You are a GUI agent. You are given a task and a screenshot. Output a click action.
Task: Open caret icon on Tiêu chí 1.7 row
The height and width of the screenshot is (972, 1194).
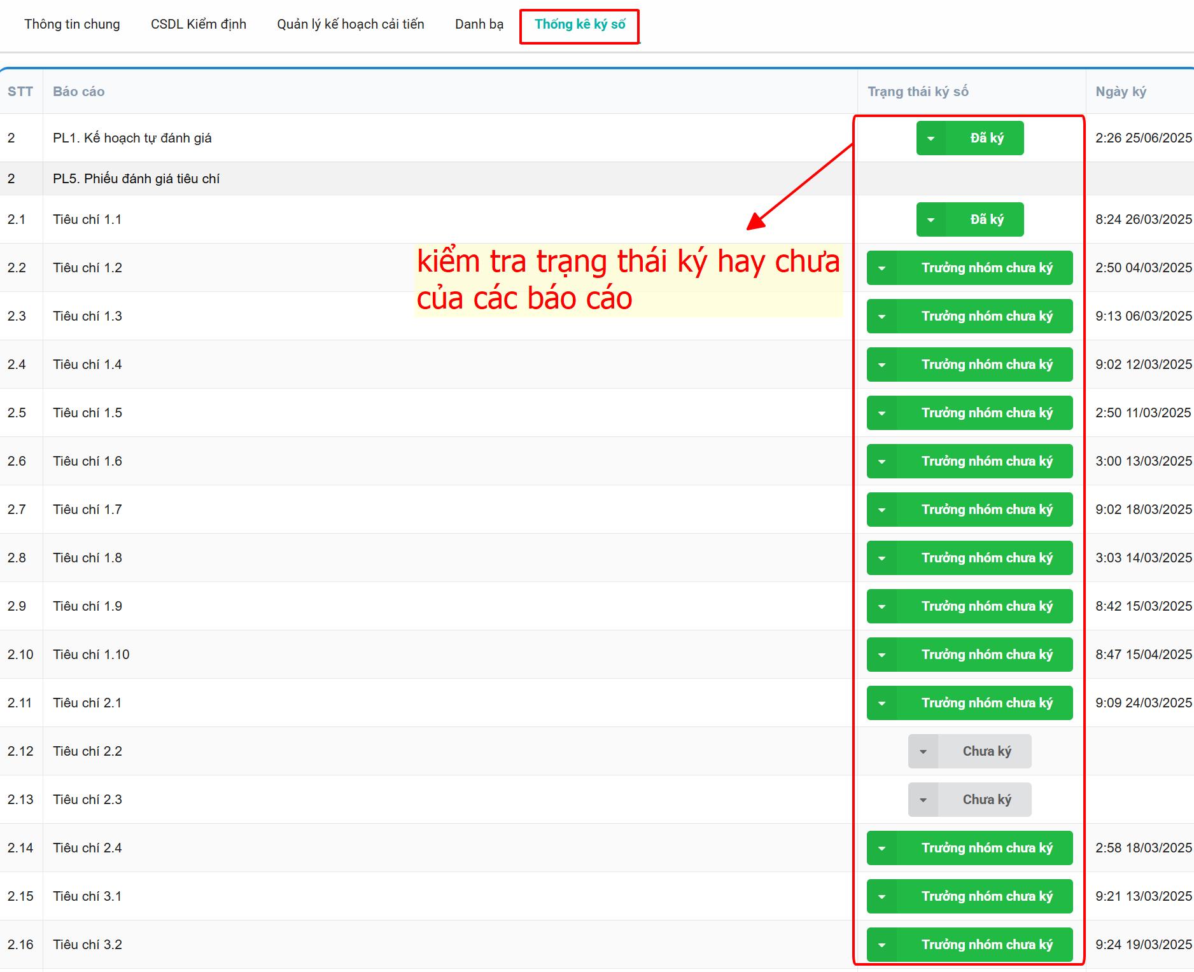coord(881,510)
